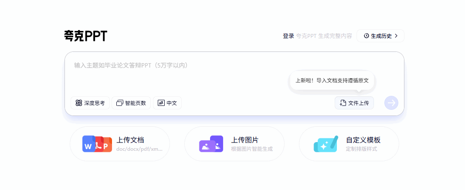The height and width of the screenshot is (190, 465).
Task: Open the 自定义模板 custom template card
Action: (349, 144)
